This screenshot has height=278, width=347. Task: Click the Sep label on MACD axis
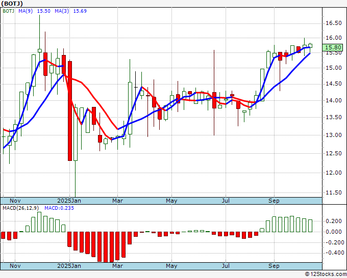tap(274, 266)
